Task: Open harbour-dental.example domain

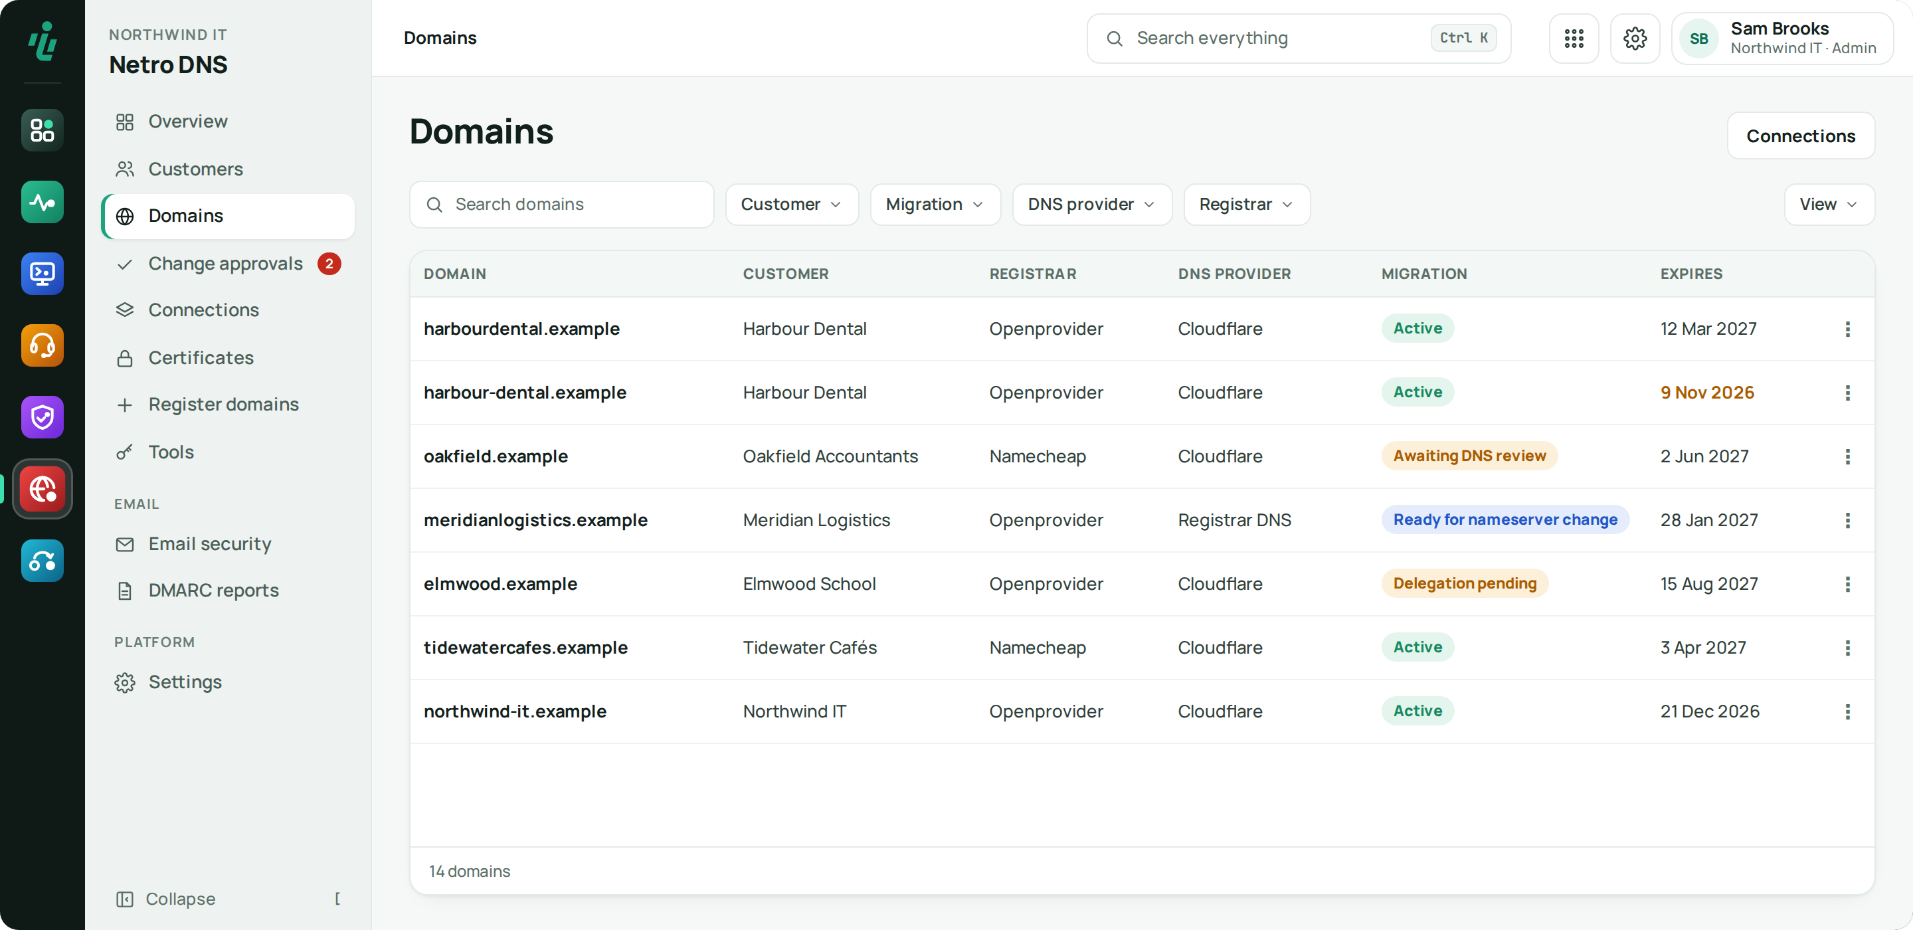Action: pos(525,393)
